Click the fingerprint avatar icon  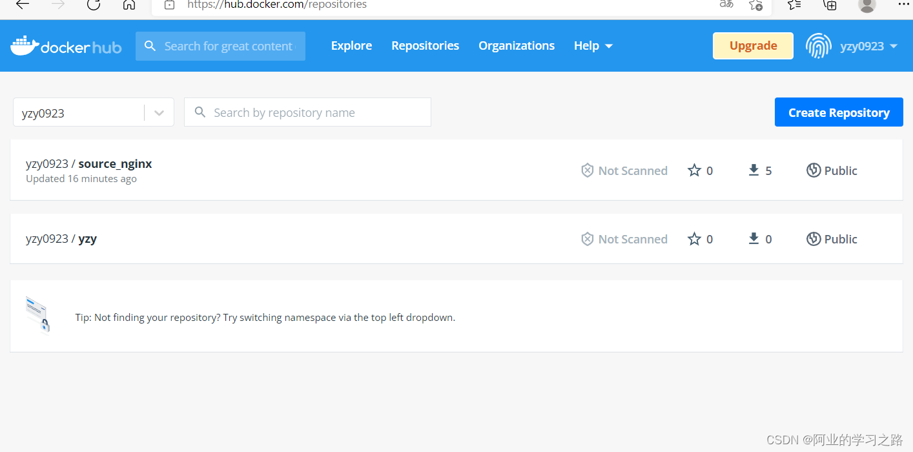818,46
